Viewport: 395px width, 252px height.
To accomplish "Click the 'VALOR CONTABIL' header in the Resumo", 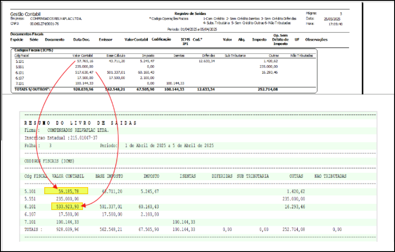I will coord(68,176).
